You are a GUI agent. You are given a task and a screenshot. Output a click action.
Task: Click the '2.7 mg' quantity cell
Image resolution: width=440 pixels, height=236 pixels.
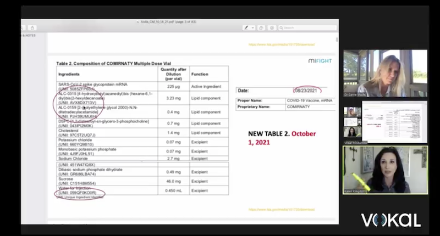pyautogui.click(x=173, y=159)
